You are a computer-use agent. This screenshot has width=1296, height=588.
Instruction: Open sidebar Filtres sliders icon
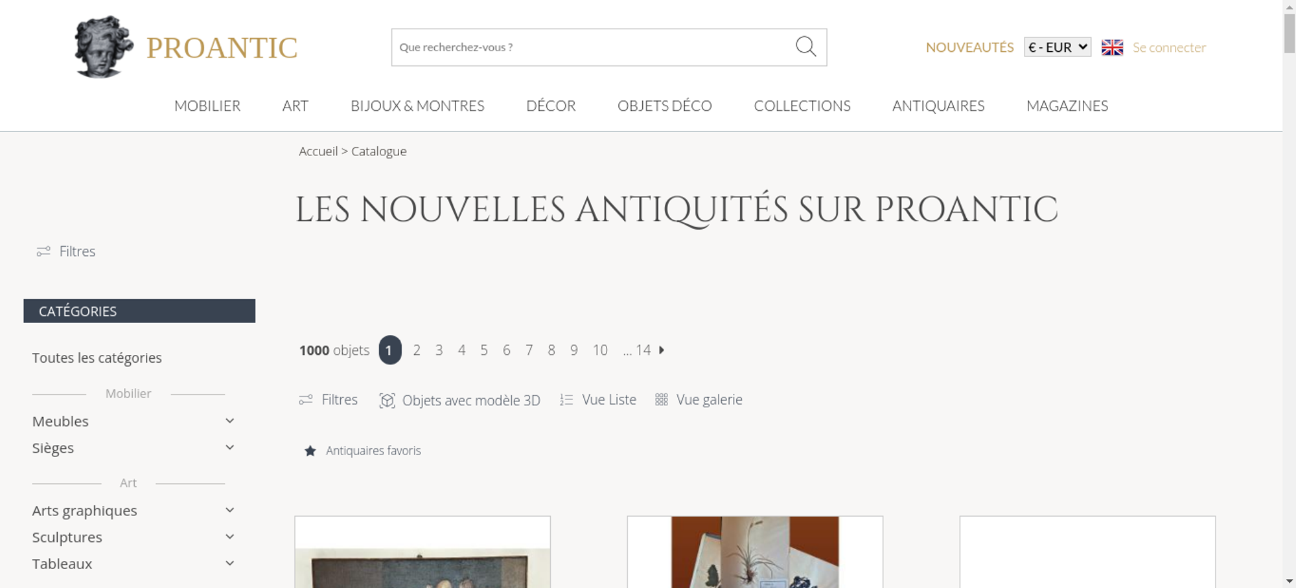point(43,251)
